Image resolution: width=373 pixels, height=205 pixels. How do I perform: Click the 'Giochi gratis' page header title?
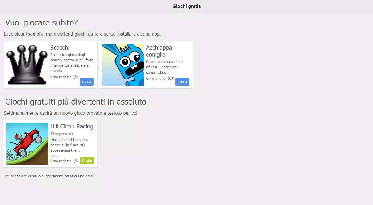187,6
